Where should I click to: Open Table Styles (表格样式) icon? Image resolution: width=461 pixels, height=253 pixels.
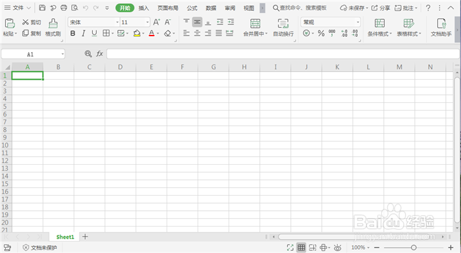coord(409,23)
